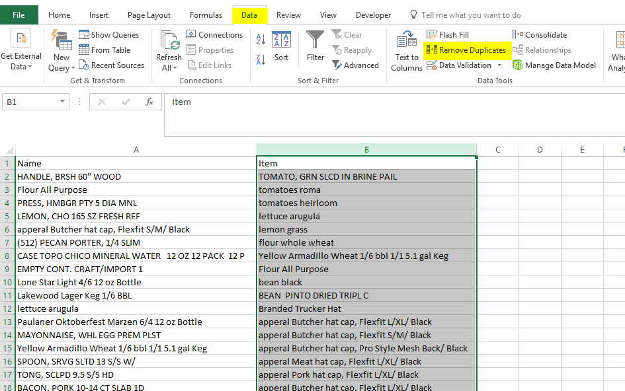
Task: Select column A header
Action: point(136,150)
